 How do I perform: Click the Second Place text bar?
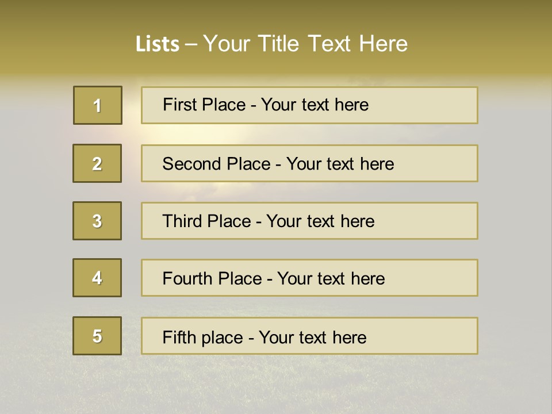[x=309, y=163]
